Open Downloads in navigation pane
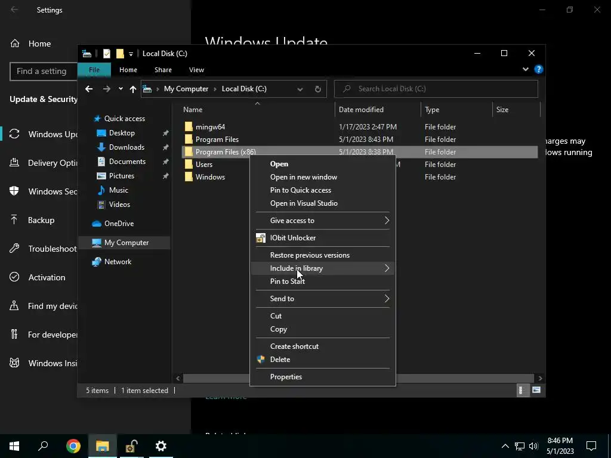Viewport: 611px width, 458px height. pos(126,147)
